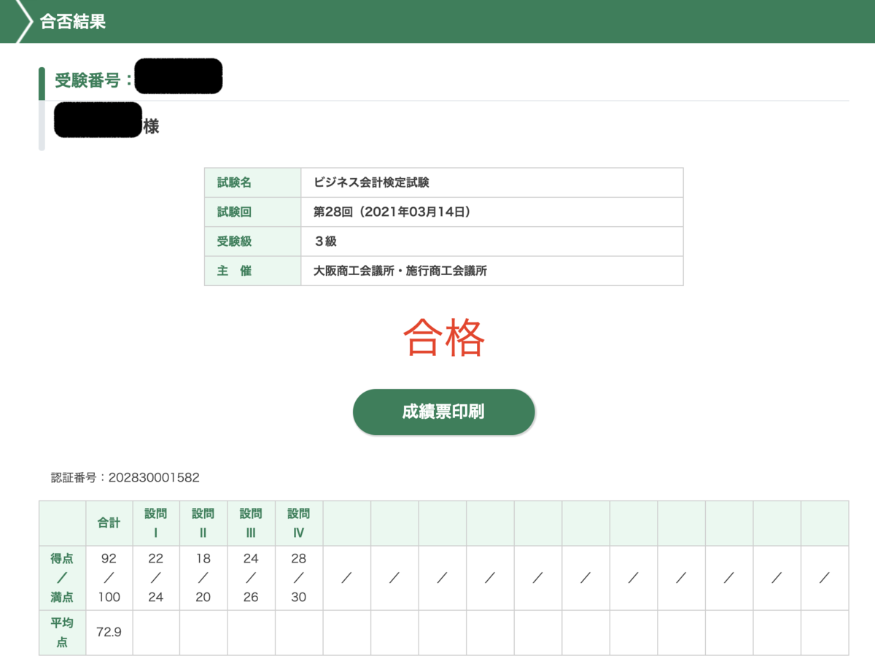875x664 pixels.
Task: Click the 合否結果 page header banner
Action: click(x=73, y=22)
